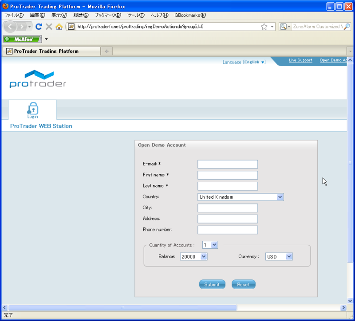Click the Submit button

click(212, 284)
